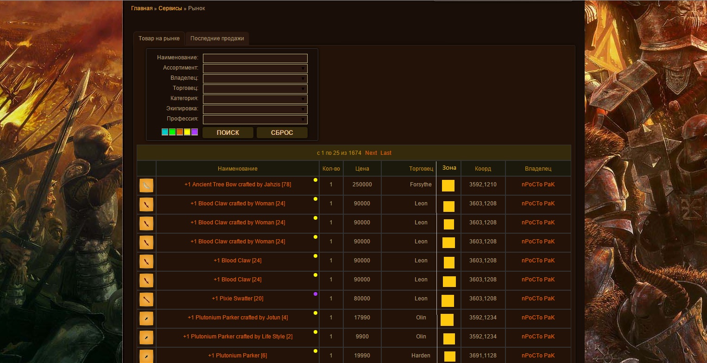Screen dimensions: 707x363
Task: Click the Владелец column header
Action: pos(538,169)
